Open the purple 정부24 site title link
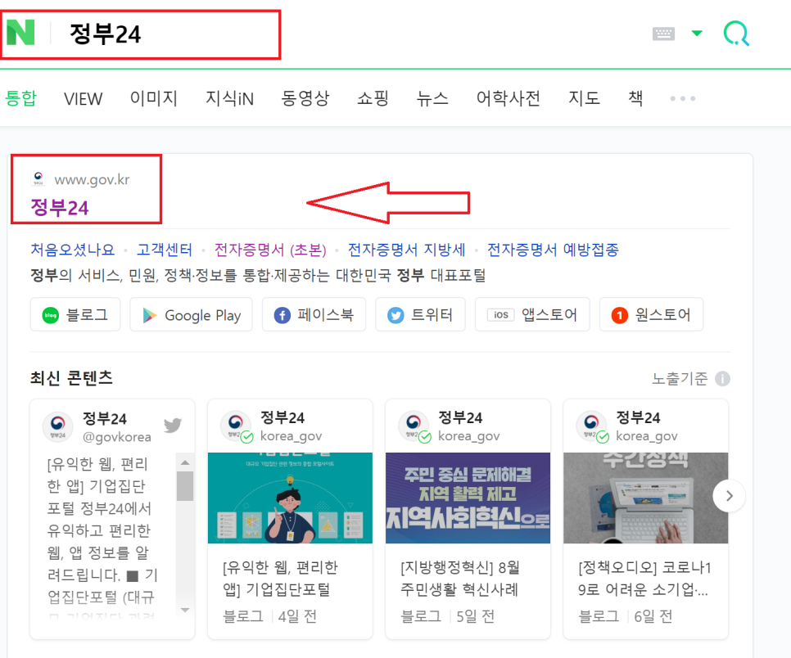This screenshot has height=658, width=791. coord(60,208)
